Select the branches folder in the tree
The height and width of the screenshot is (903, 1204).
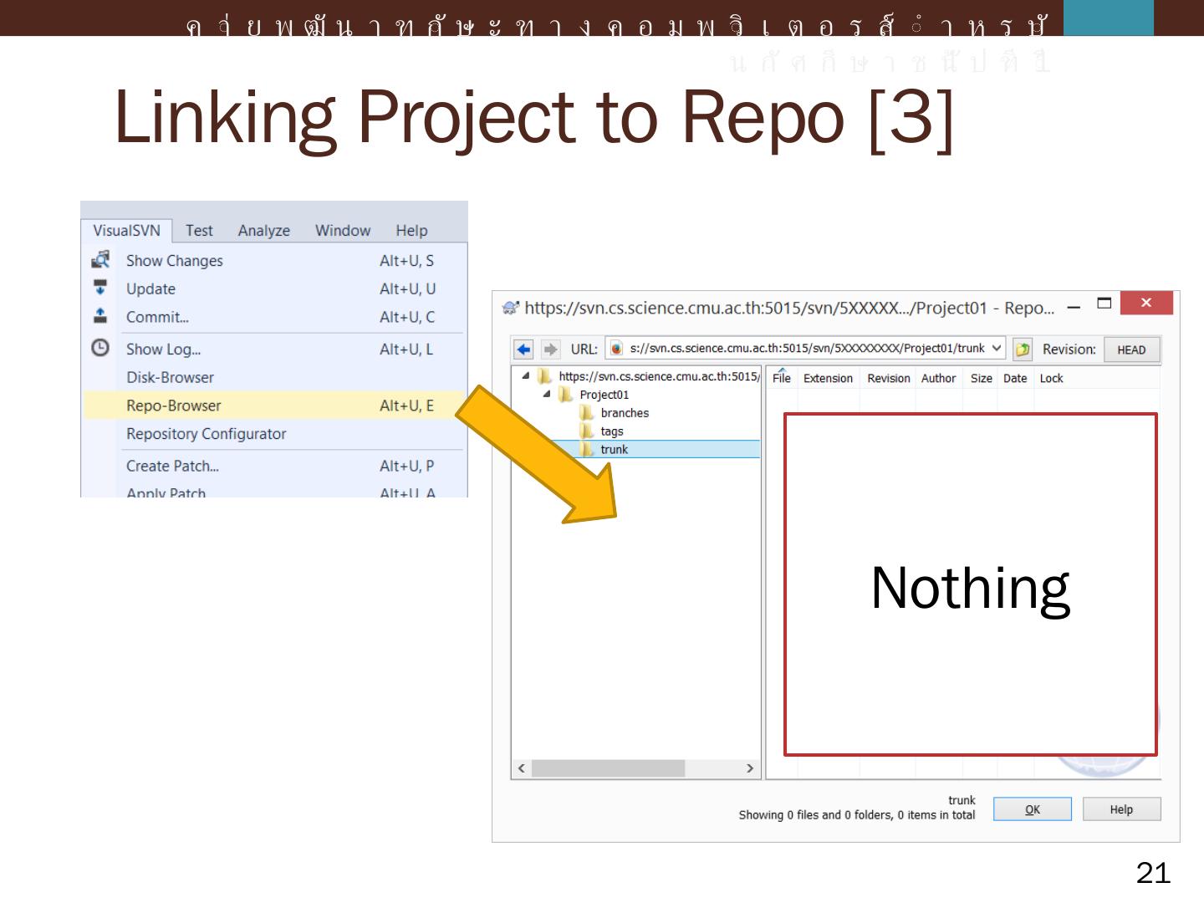click(624, 413)
